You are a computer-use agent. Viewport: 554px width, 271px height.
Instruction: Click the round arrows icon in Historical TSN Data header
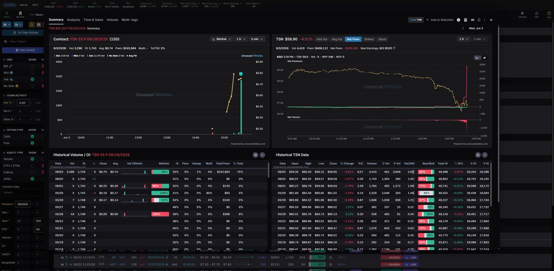(485, 155)
